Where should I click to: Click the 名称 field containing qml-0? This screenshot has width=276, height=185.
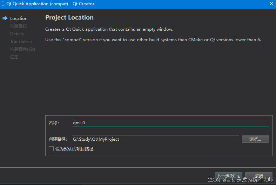coord(170,123)
